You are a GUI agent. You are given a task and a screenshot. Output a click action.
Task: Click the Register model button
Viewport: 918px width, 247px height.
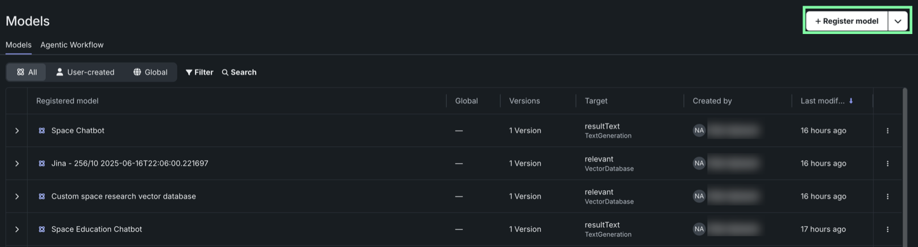coord(847,21)
